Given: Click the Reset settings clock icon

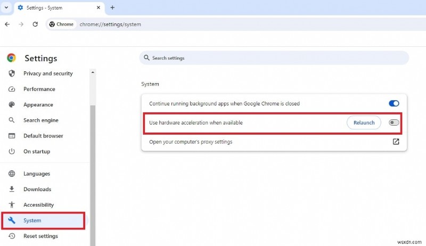Looking at the screenshot, I should click(12, 236).
